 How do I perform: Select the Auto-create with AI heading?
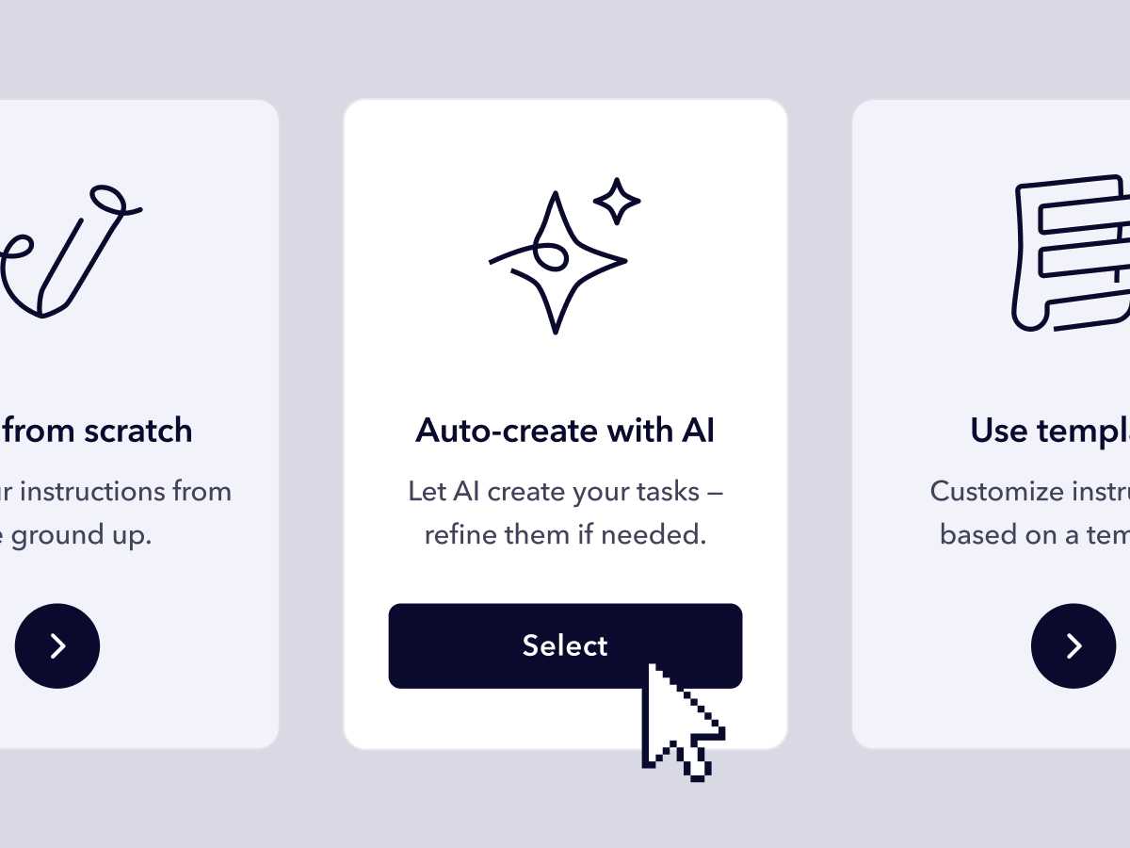pyautogui.click(x=565, y=430)
